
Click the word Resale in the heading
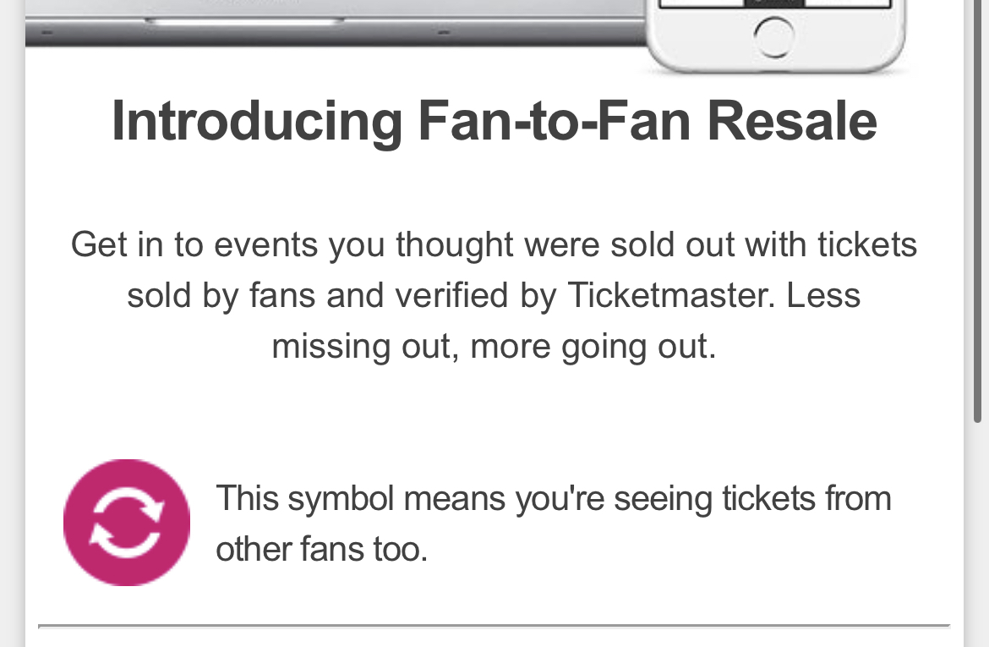[x=792, y=121]
